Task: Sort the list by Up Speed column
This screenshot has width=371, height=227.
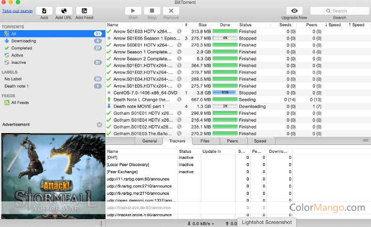Action: pos(356,24)
